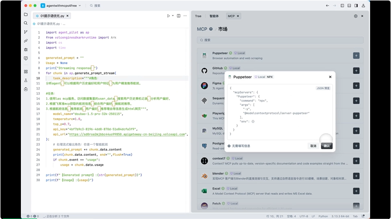
Task: Switch to the Trae tab
Action: pos(198,16)
